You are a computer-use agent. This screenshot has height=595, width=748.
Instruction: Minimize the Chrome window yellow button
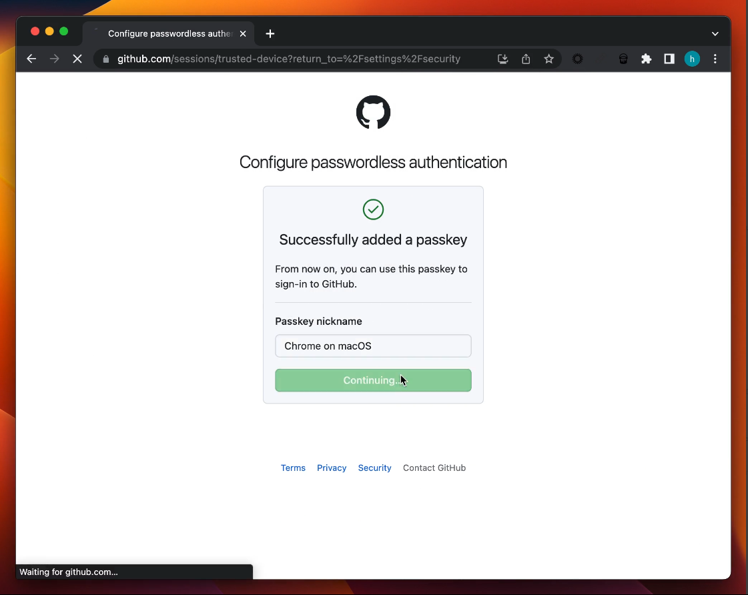(x=49, y=31)
